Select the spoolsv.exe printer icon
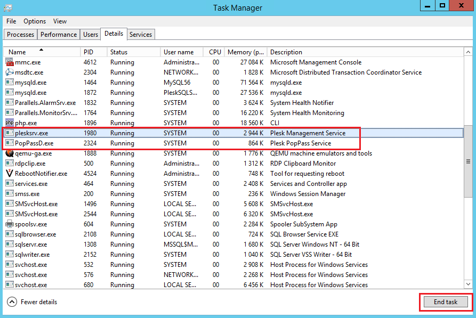Viewport: 476px width, 318px height. click(x=10, y=224)
